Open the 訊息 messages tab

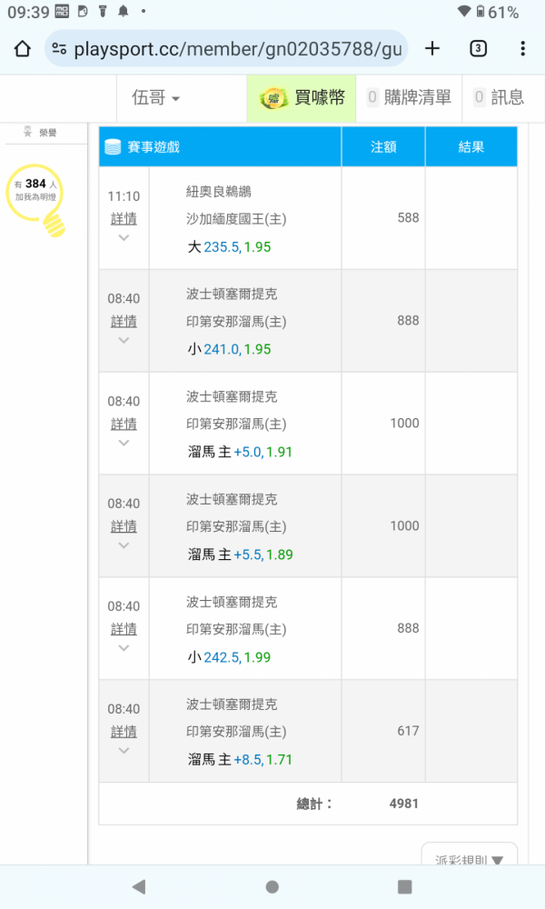(500, 97)
